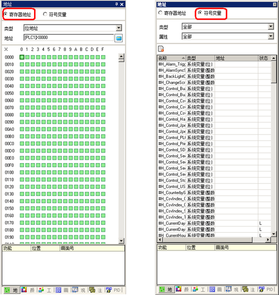The width and height of the screenshot is (279, 295).
Task: Expand the 属性 全部 dropdown
Action: (271, 36)
